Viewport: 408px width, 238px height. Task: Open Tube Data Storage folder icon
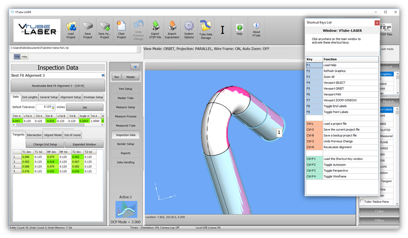pyautogui.click(x=206, y=29)
